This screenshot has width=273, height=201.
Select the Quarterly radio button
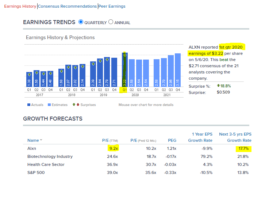81,22
